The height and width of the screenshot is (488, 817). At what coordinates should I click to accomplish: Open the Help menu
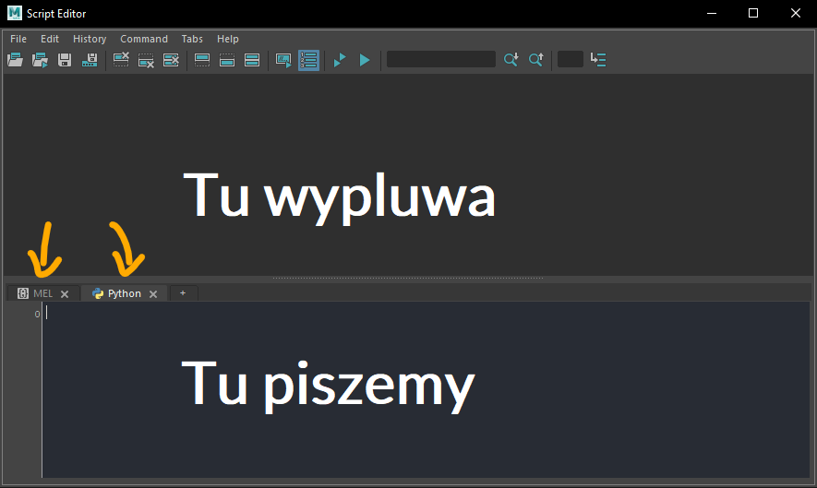click(x=228, y=39)
